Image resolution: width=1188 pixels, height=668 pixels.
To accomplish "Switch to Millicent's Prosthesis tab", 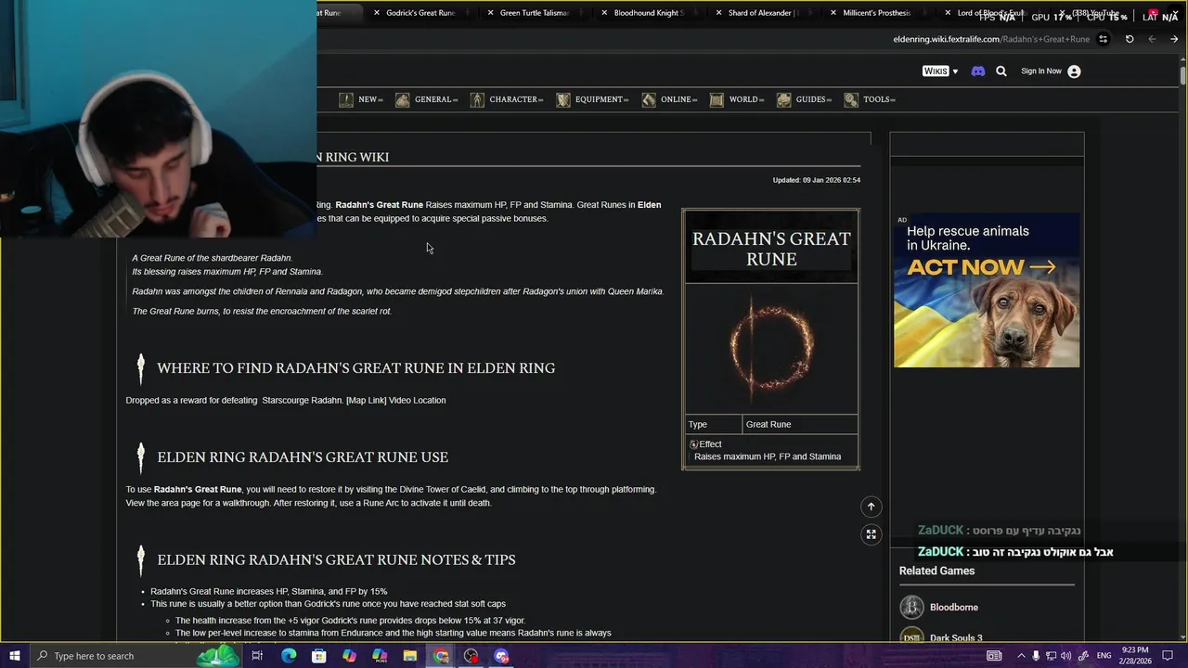I will click(877, 13).
